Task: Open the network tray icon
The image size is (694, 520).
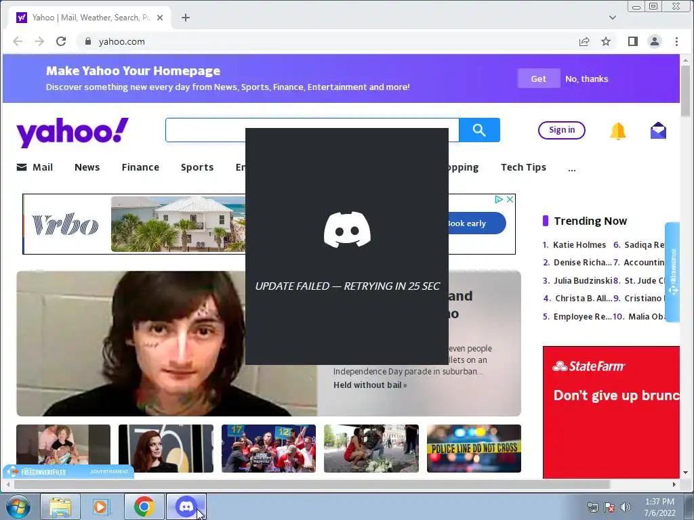Action: [592, 507]
